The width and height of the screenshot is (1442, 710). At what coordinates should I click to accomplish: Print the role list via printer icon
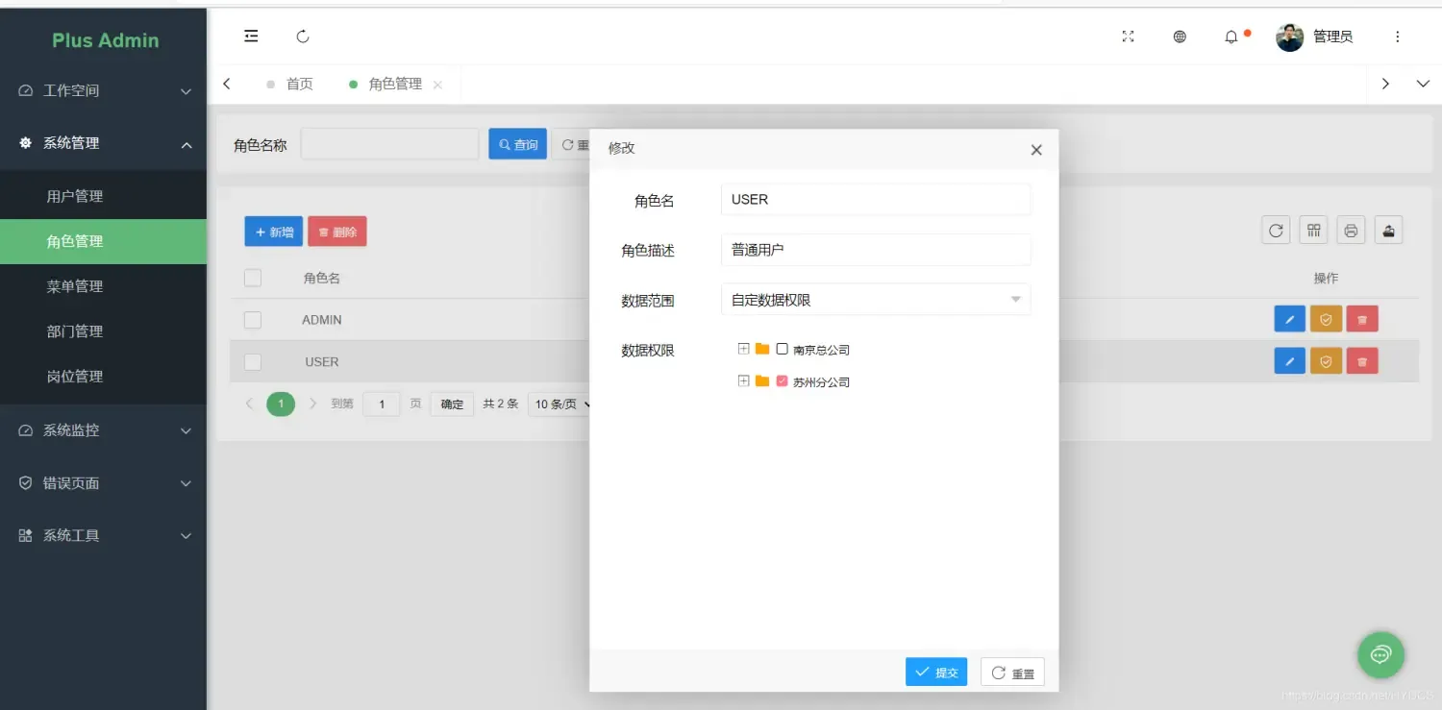[1350, 230]
